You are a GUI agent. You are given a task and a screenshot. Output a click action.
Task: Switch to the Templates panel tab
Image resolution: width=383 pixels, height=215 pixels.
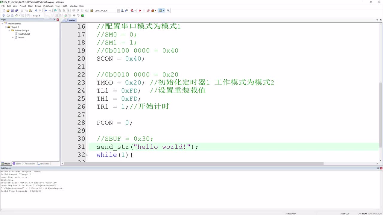click(43, 164)
